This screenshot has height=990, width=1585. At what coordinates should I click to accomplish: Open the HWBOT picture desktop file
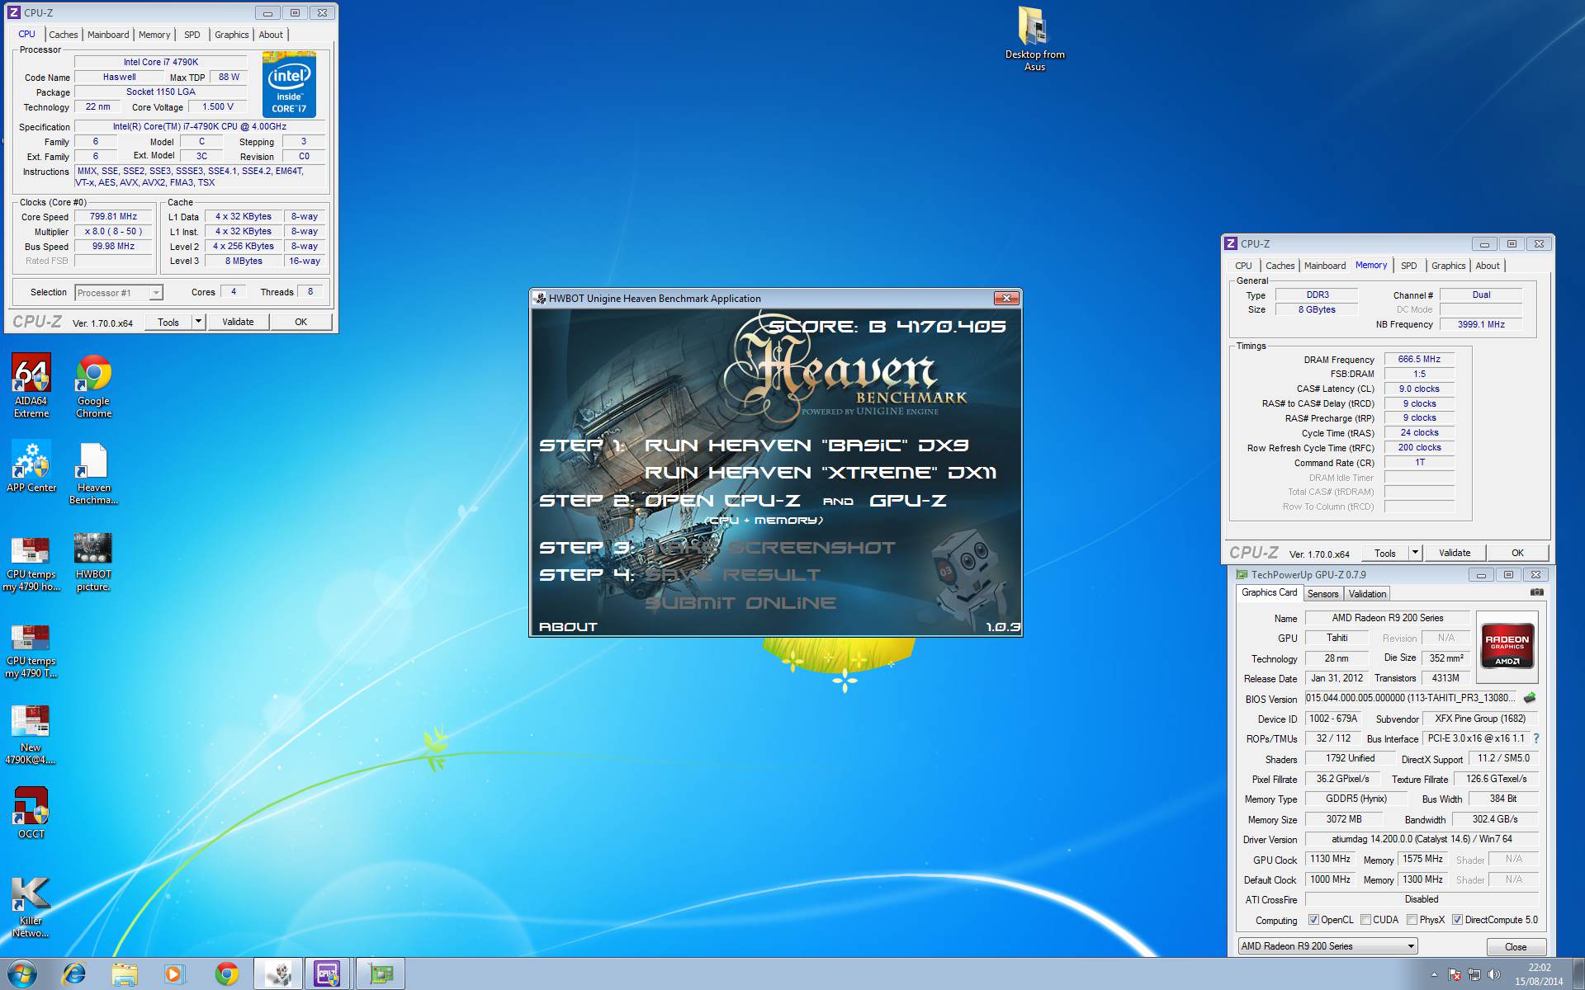pyautogui.click(x=92, y=562)
